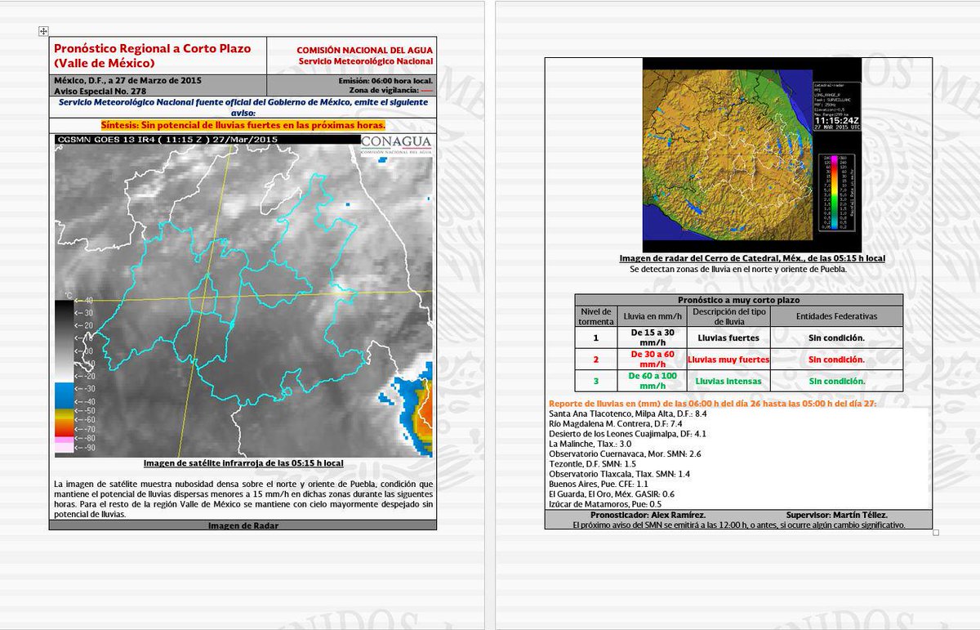Click the paragraph starting 'La imagen de satélite muestra'
Image resolution: width=980 pixels, height=630 pixels.
pyautogui.click(x=243, y=500)
